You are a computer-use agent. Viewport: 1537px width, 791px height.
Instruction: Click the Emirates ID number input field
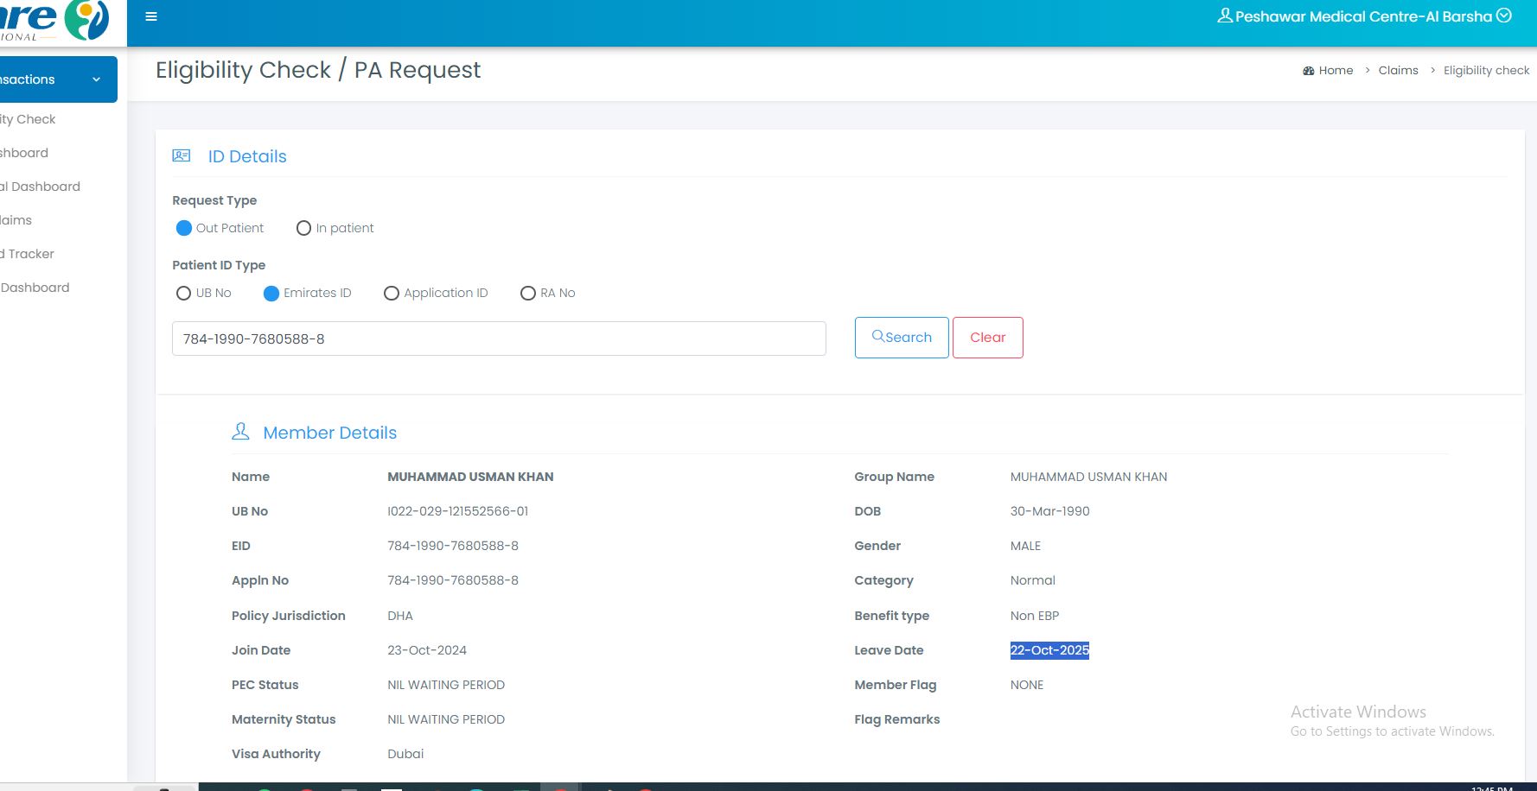click(499, 339)
